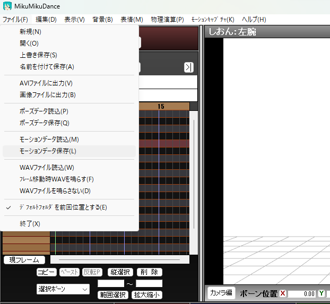Click the timeline horizontal scrollbar
This screenshot has width=330, height=304.
(120, 260)
